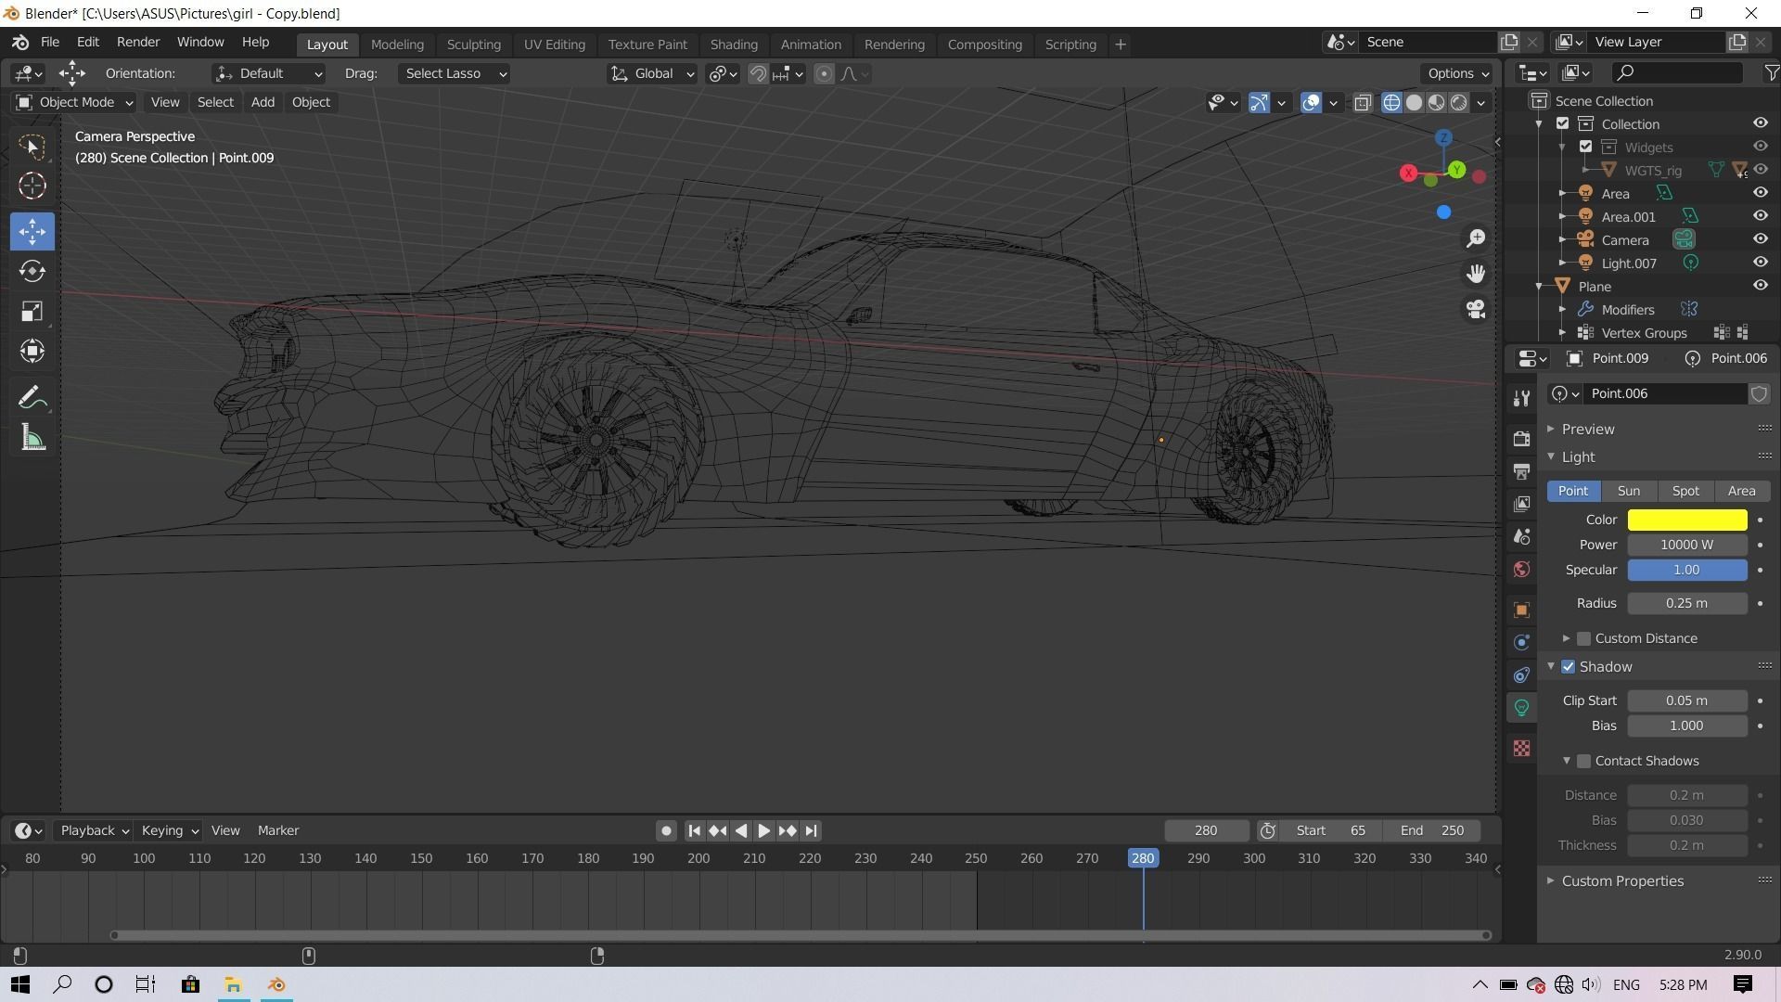Hide the Plane object in outliner
Image resolution: width=1781 pixels, height=1002 pixels.
(1760, 286)
